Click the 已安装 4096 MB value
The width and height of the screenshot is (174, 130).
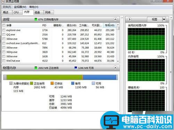pyautogui.click(x=66, y=107)
